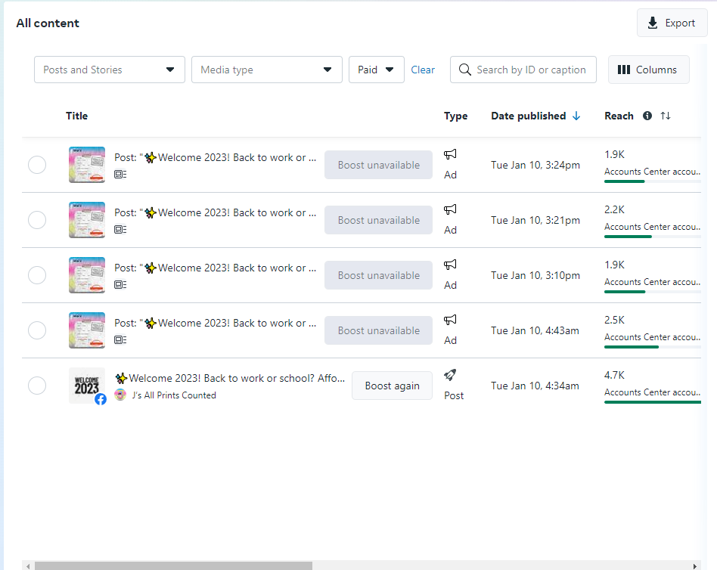Viewport: 717px width, 570px height.
Task: Select the row published at 3:21pm
Action: click(x=37, y=220)
